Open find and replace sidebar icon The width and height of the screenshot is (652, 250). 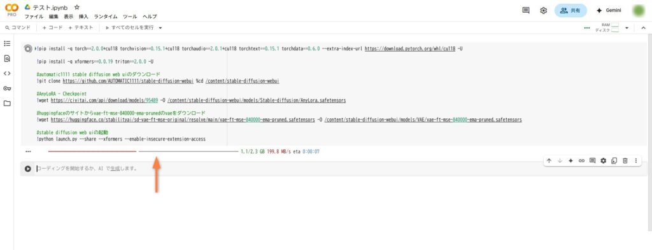(x=7, y=59)
